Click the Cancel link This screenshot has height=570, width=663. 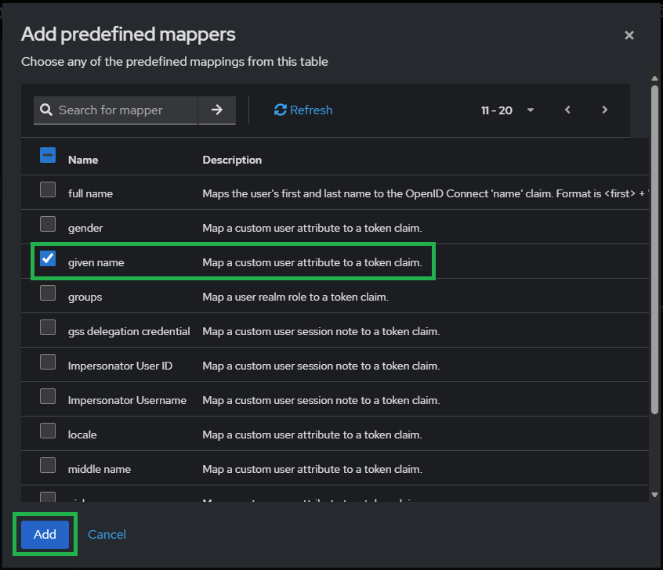click(107, 534)
